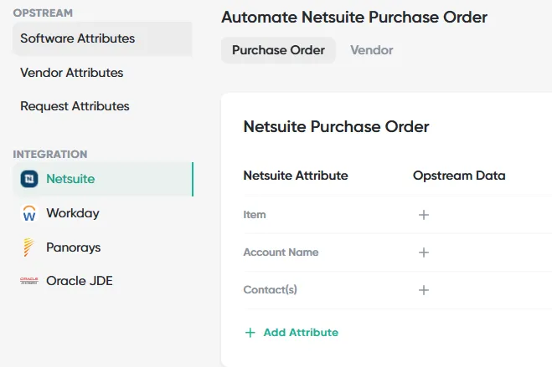This screenshot has height=367, width=552.
Task: Click the Panorays logo icon
Action: pos(28,247)
